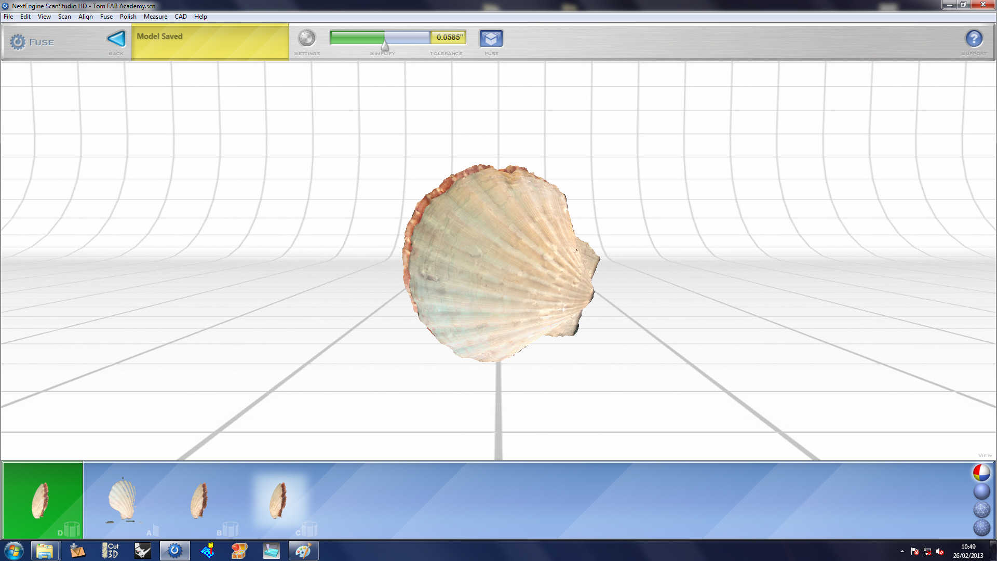Open the Fuse Settings dial

(306, 38)
